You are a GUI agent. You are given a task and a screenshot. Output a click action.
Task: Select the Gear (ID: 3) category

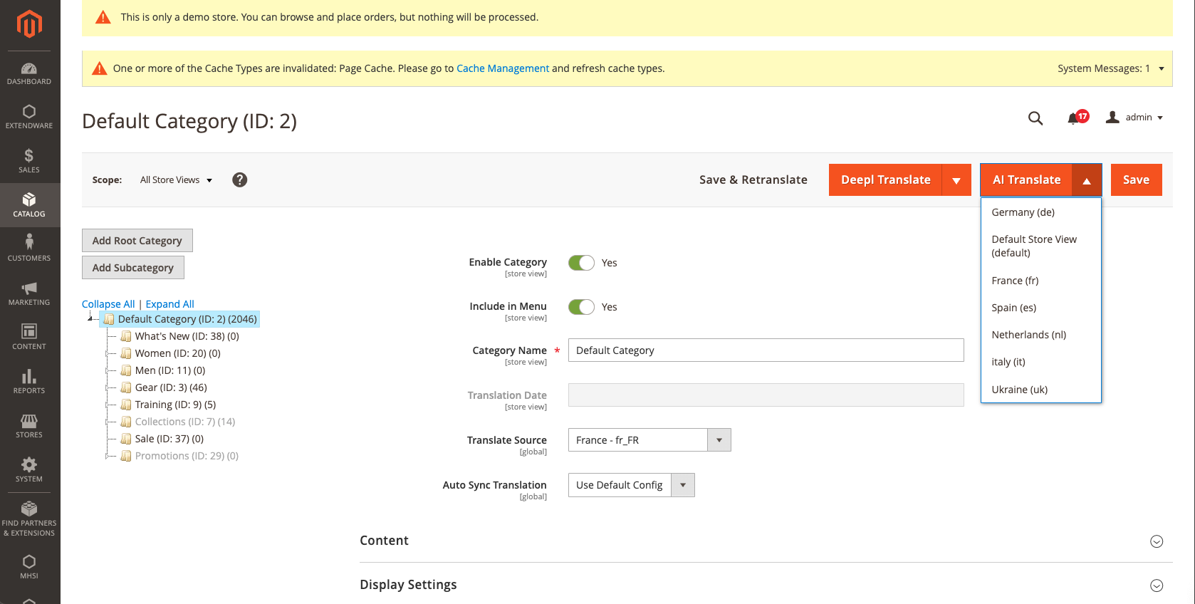point(170,387)
